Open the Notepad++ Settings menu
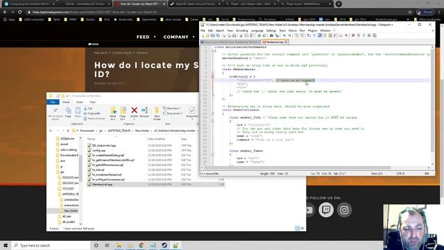Image resolution: width=444 pixels, height=250 pixels. point(271,31)
